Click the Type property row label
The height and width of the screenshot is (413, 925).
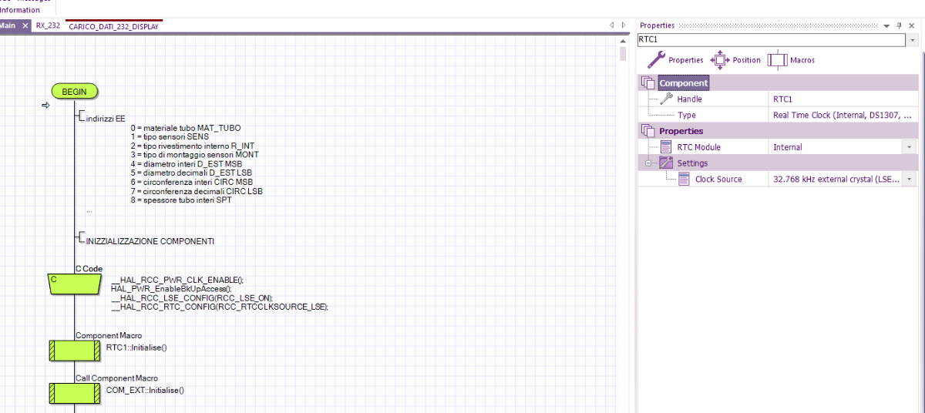point(686,115)
